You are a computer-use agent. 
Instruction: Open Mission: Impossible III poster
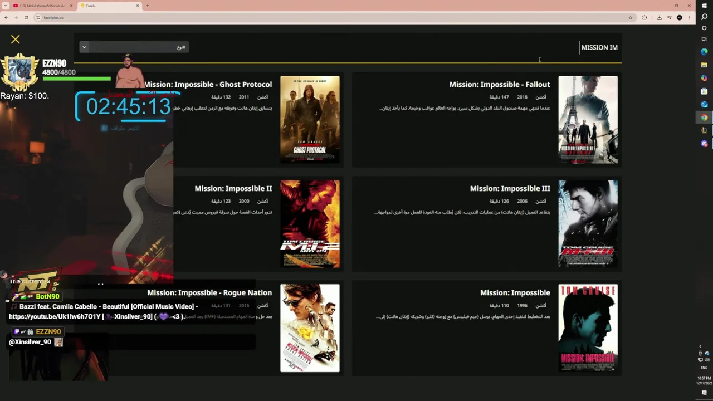click(588, 223)
